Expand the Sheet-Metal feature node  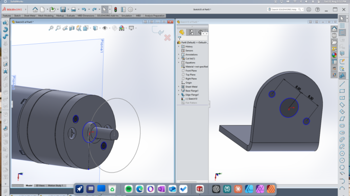(178, 87)
